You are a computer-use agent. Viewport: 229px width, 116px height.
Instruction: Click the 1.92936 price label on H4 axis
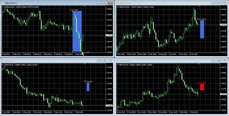click(x=224, y=94)
